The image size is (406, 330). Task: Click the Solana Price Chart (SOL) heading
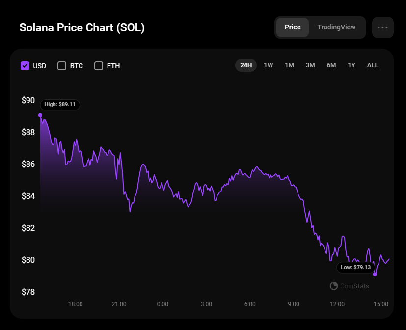tap(82, 27)
